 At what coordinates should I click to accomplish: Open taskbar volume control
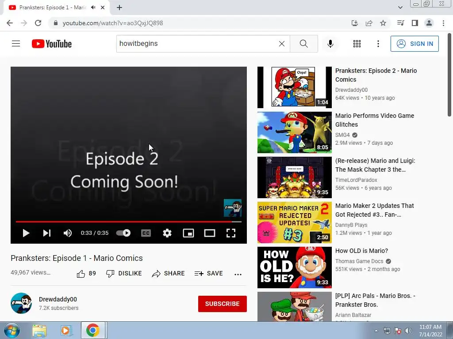coord(408,331)
